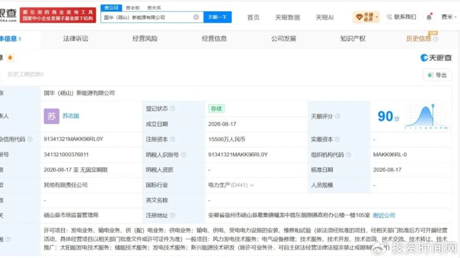
Task: Click the orange alert icon beside section title
Action: [10, 57]
